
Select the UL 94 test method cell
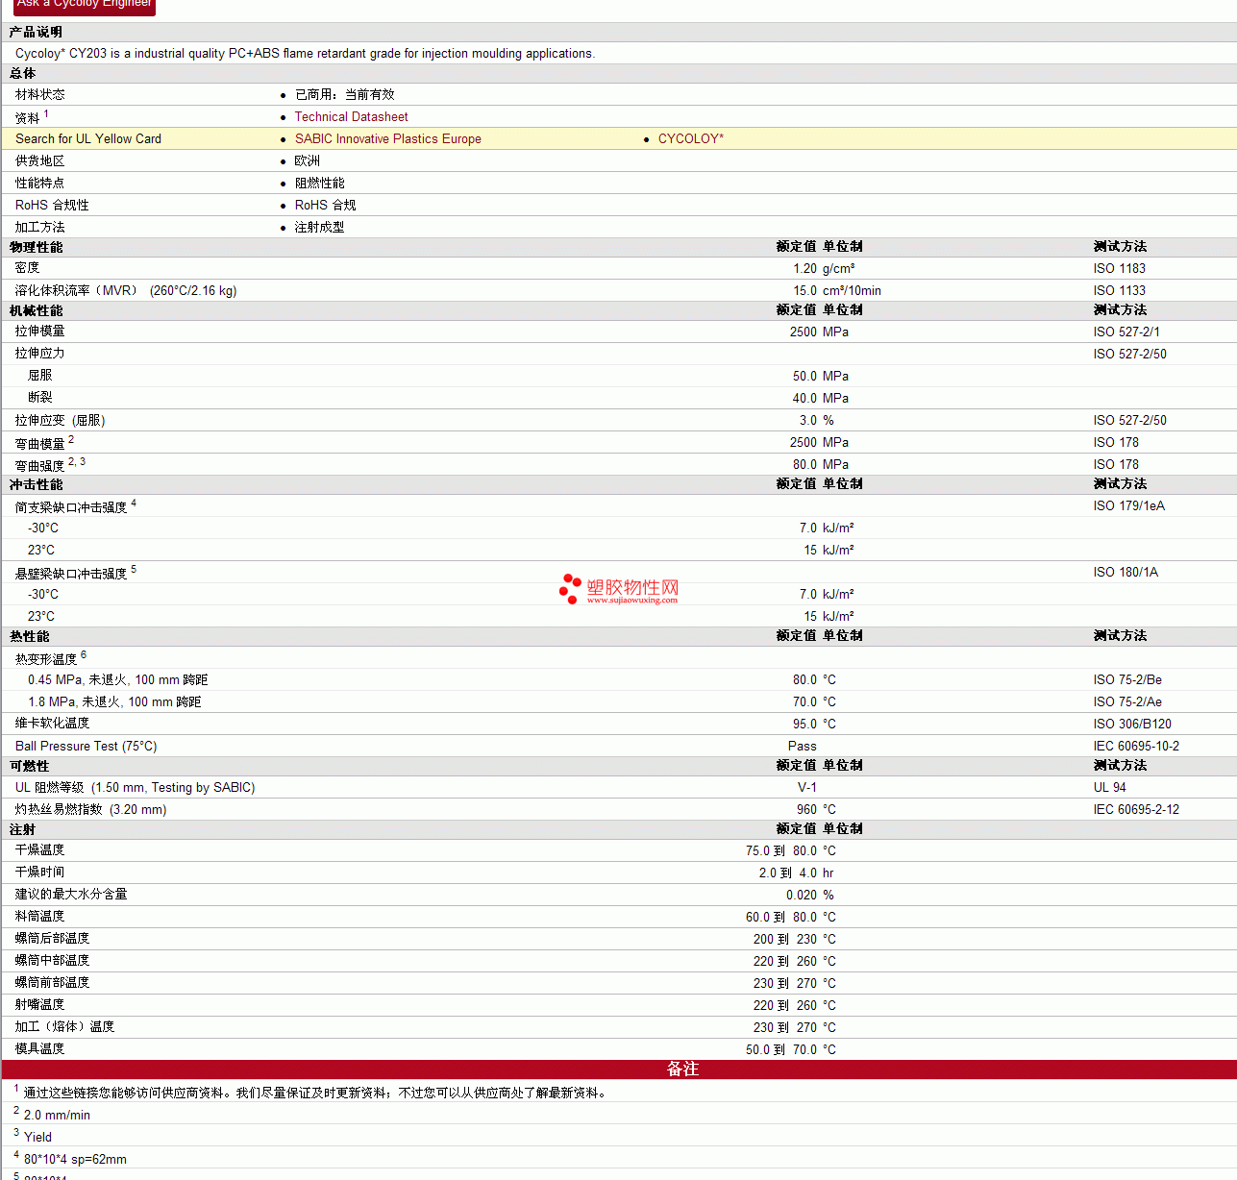pyautogui.click(x=1109, y=787)
